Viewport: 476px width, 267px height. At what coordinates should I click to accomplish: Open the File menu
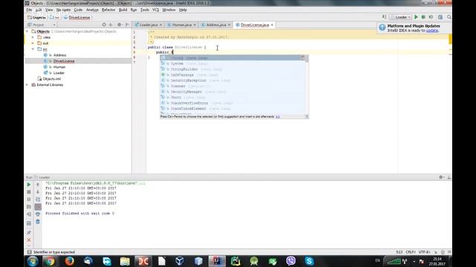tap(29, 10)
